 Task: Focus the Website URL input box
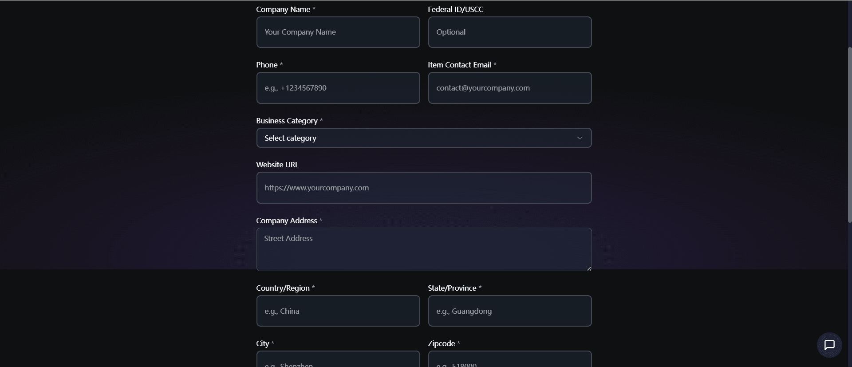[x=423, y=188]
